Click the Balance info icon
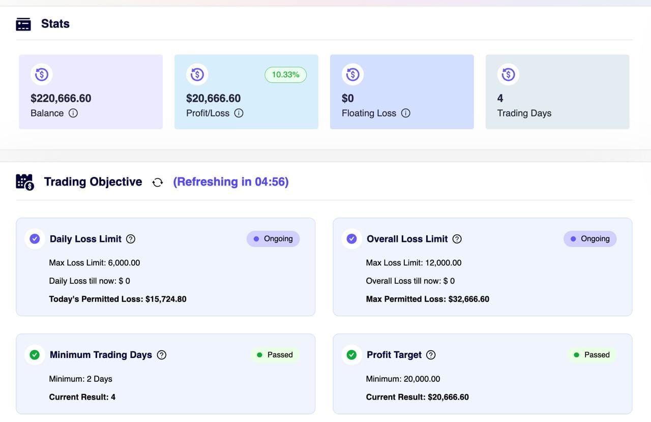The image size is (651, 422). pyautogui.click(x=73, y=113)
